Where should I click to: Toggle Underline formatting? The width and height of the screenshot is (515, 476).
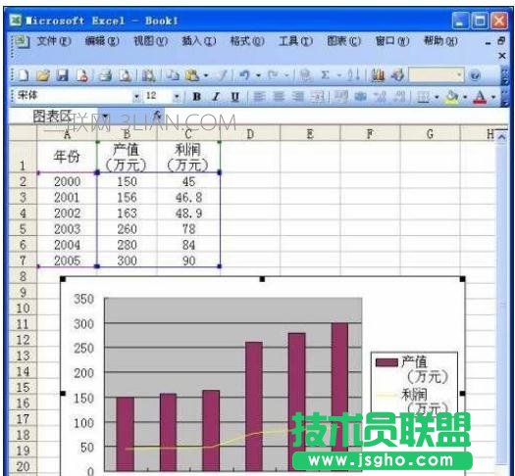pyautogui.click(x=234, y=97)
